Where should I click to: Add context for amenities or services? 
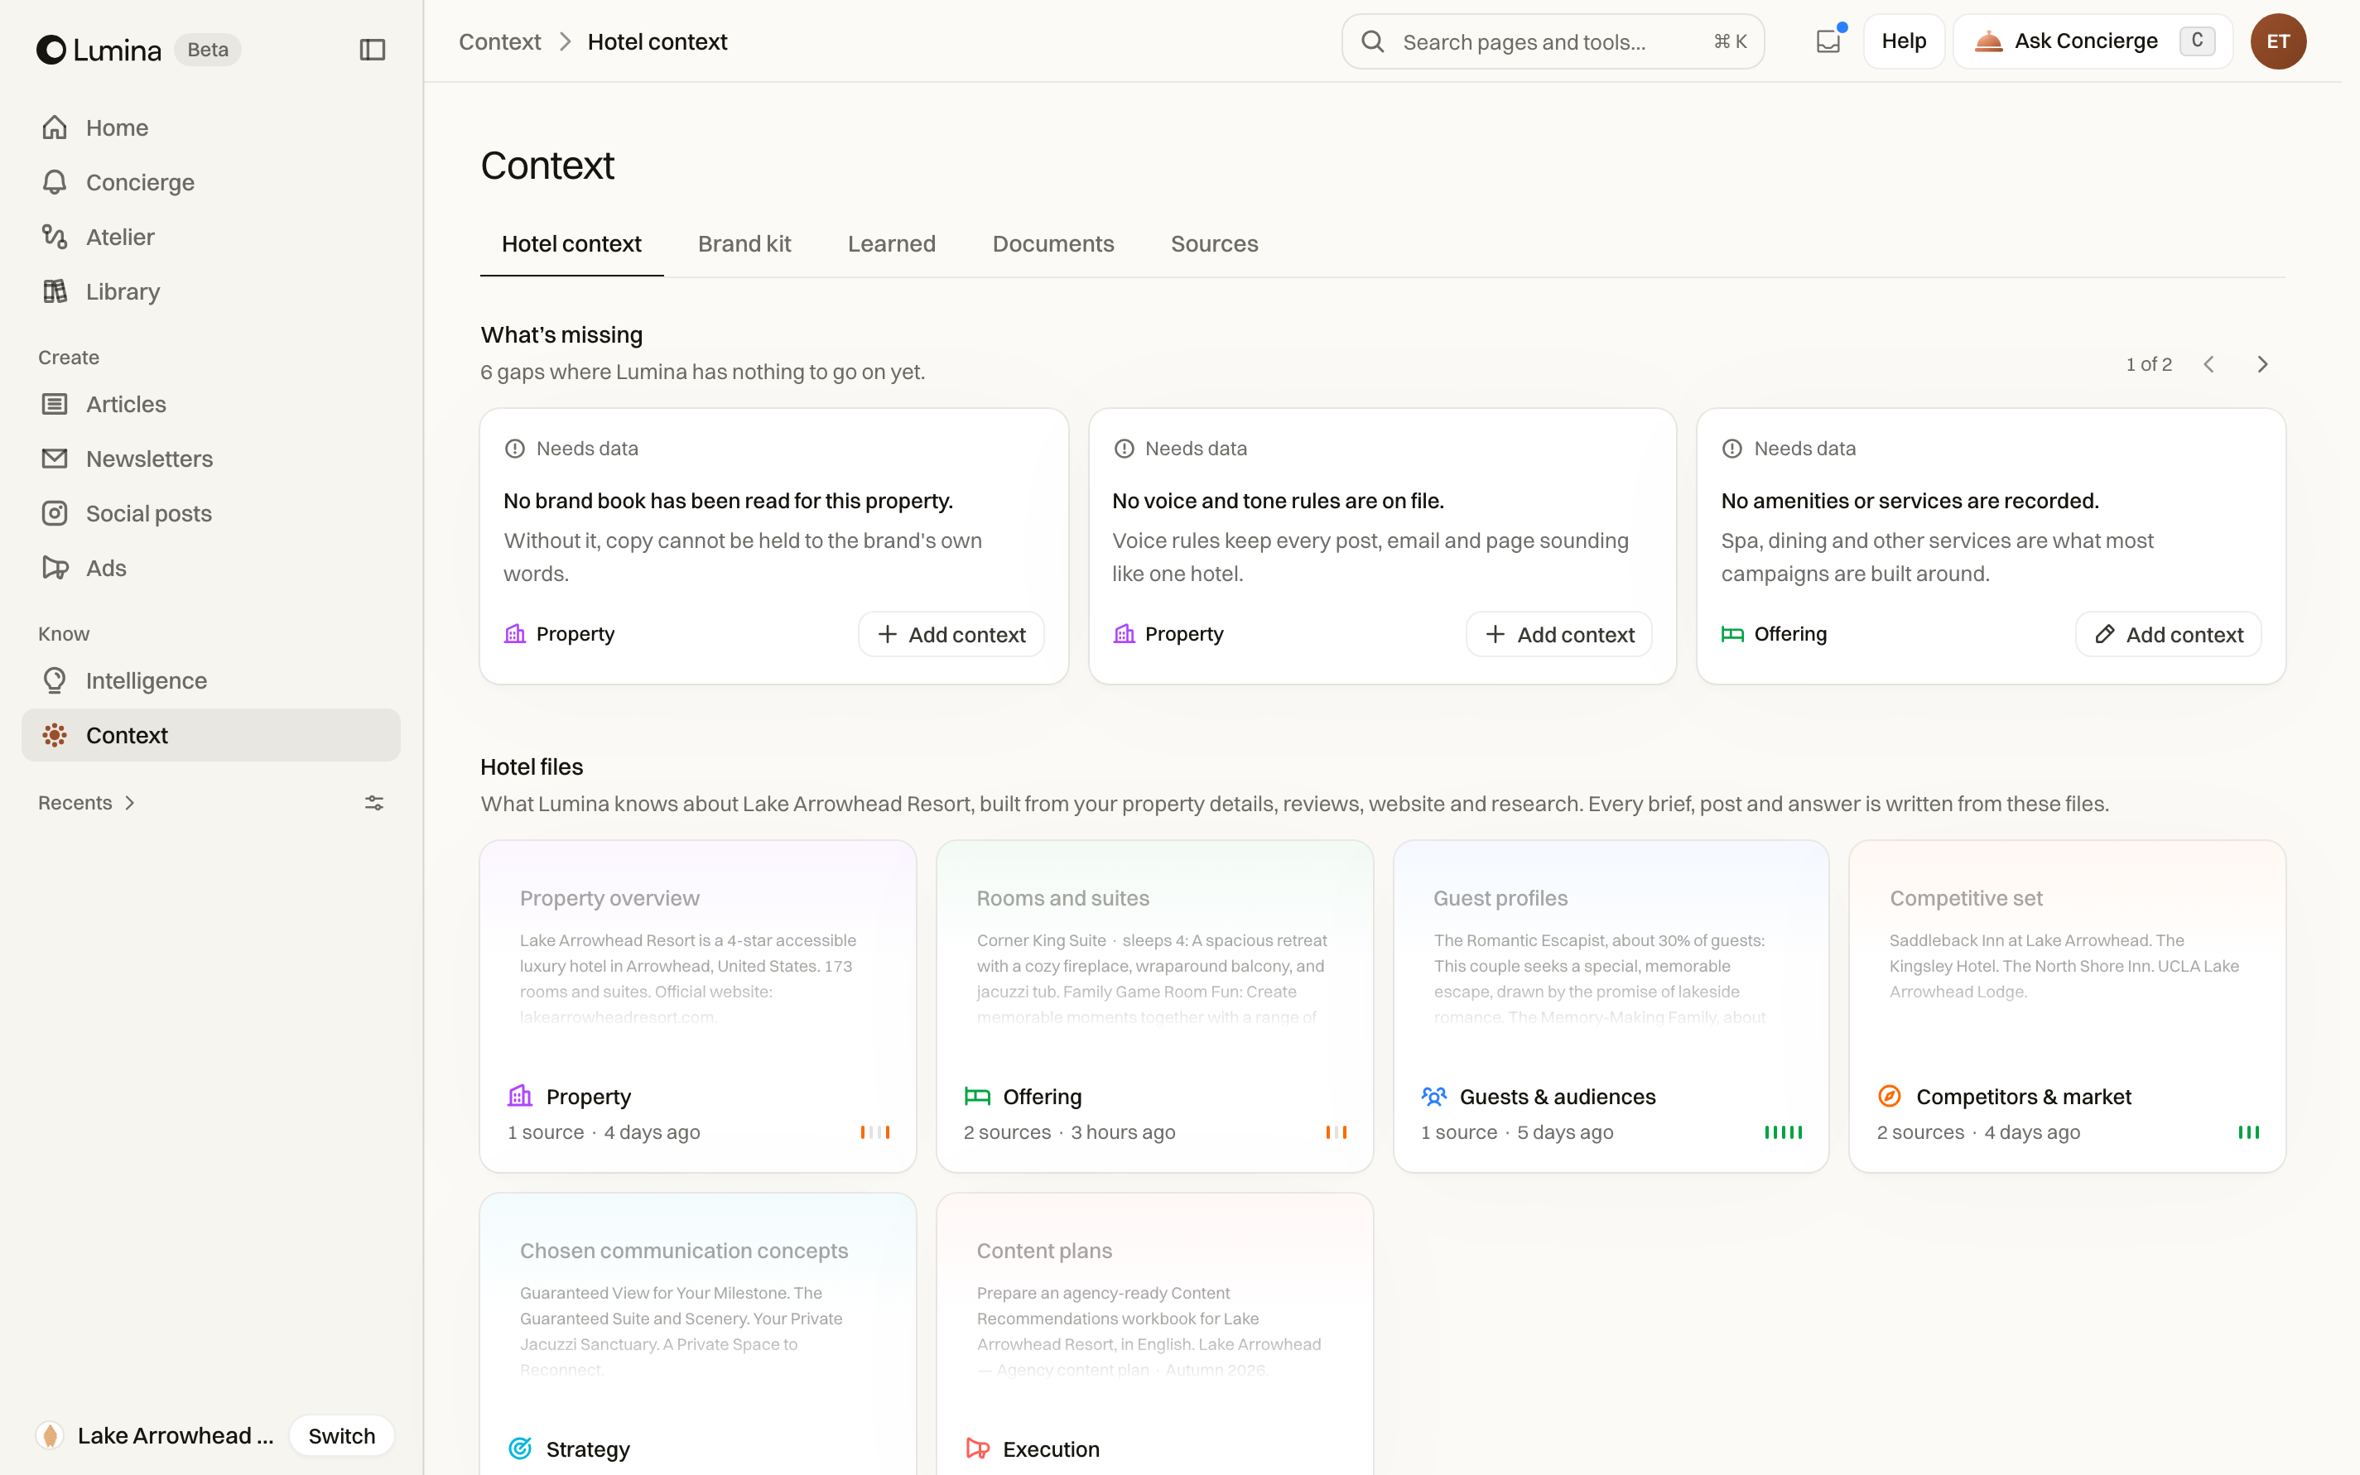pyautogui.click(x=2168, y=634)
